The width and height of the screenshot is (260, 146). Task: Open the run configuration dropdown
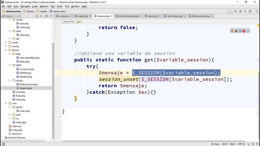(x=230, y=11)
